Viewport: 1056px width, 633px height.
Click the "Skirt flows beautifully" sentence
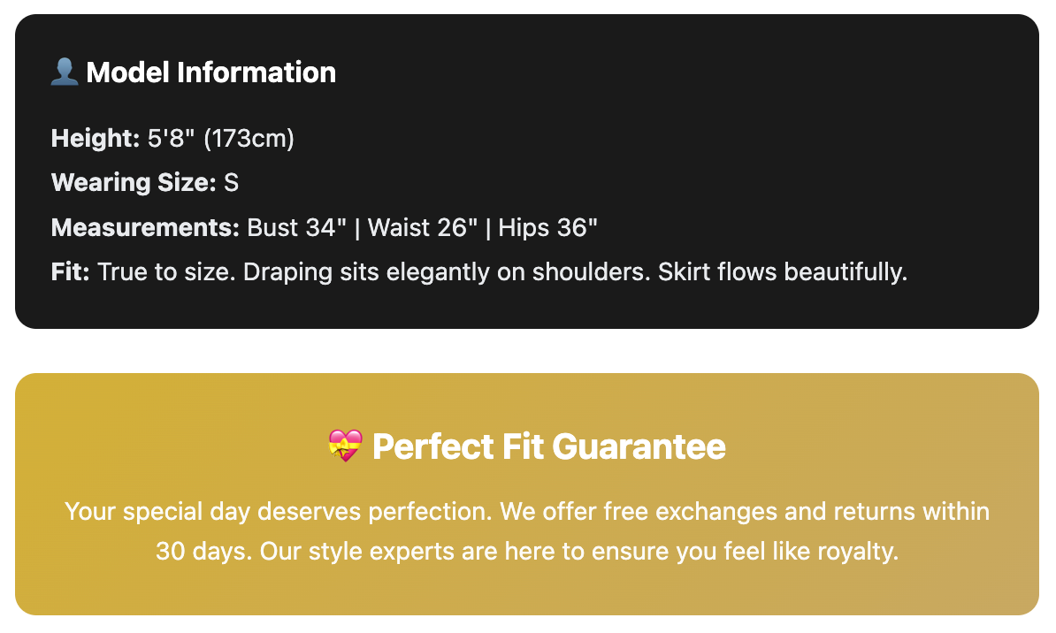(782, 271)
